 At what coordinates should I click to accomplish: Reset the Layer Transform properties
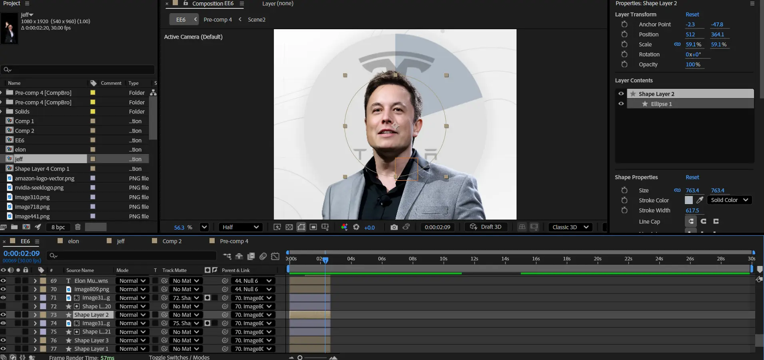click(692, 14)
